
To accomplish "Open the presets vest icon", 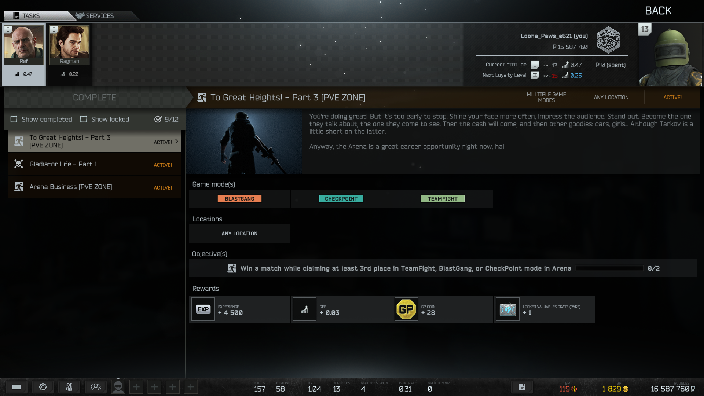I will (69, 387).
